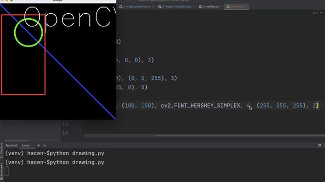Viewport: 325px width, 182px height.
Task: Click the terminal cursor prompt
Action: click(x=7, y=171)
